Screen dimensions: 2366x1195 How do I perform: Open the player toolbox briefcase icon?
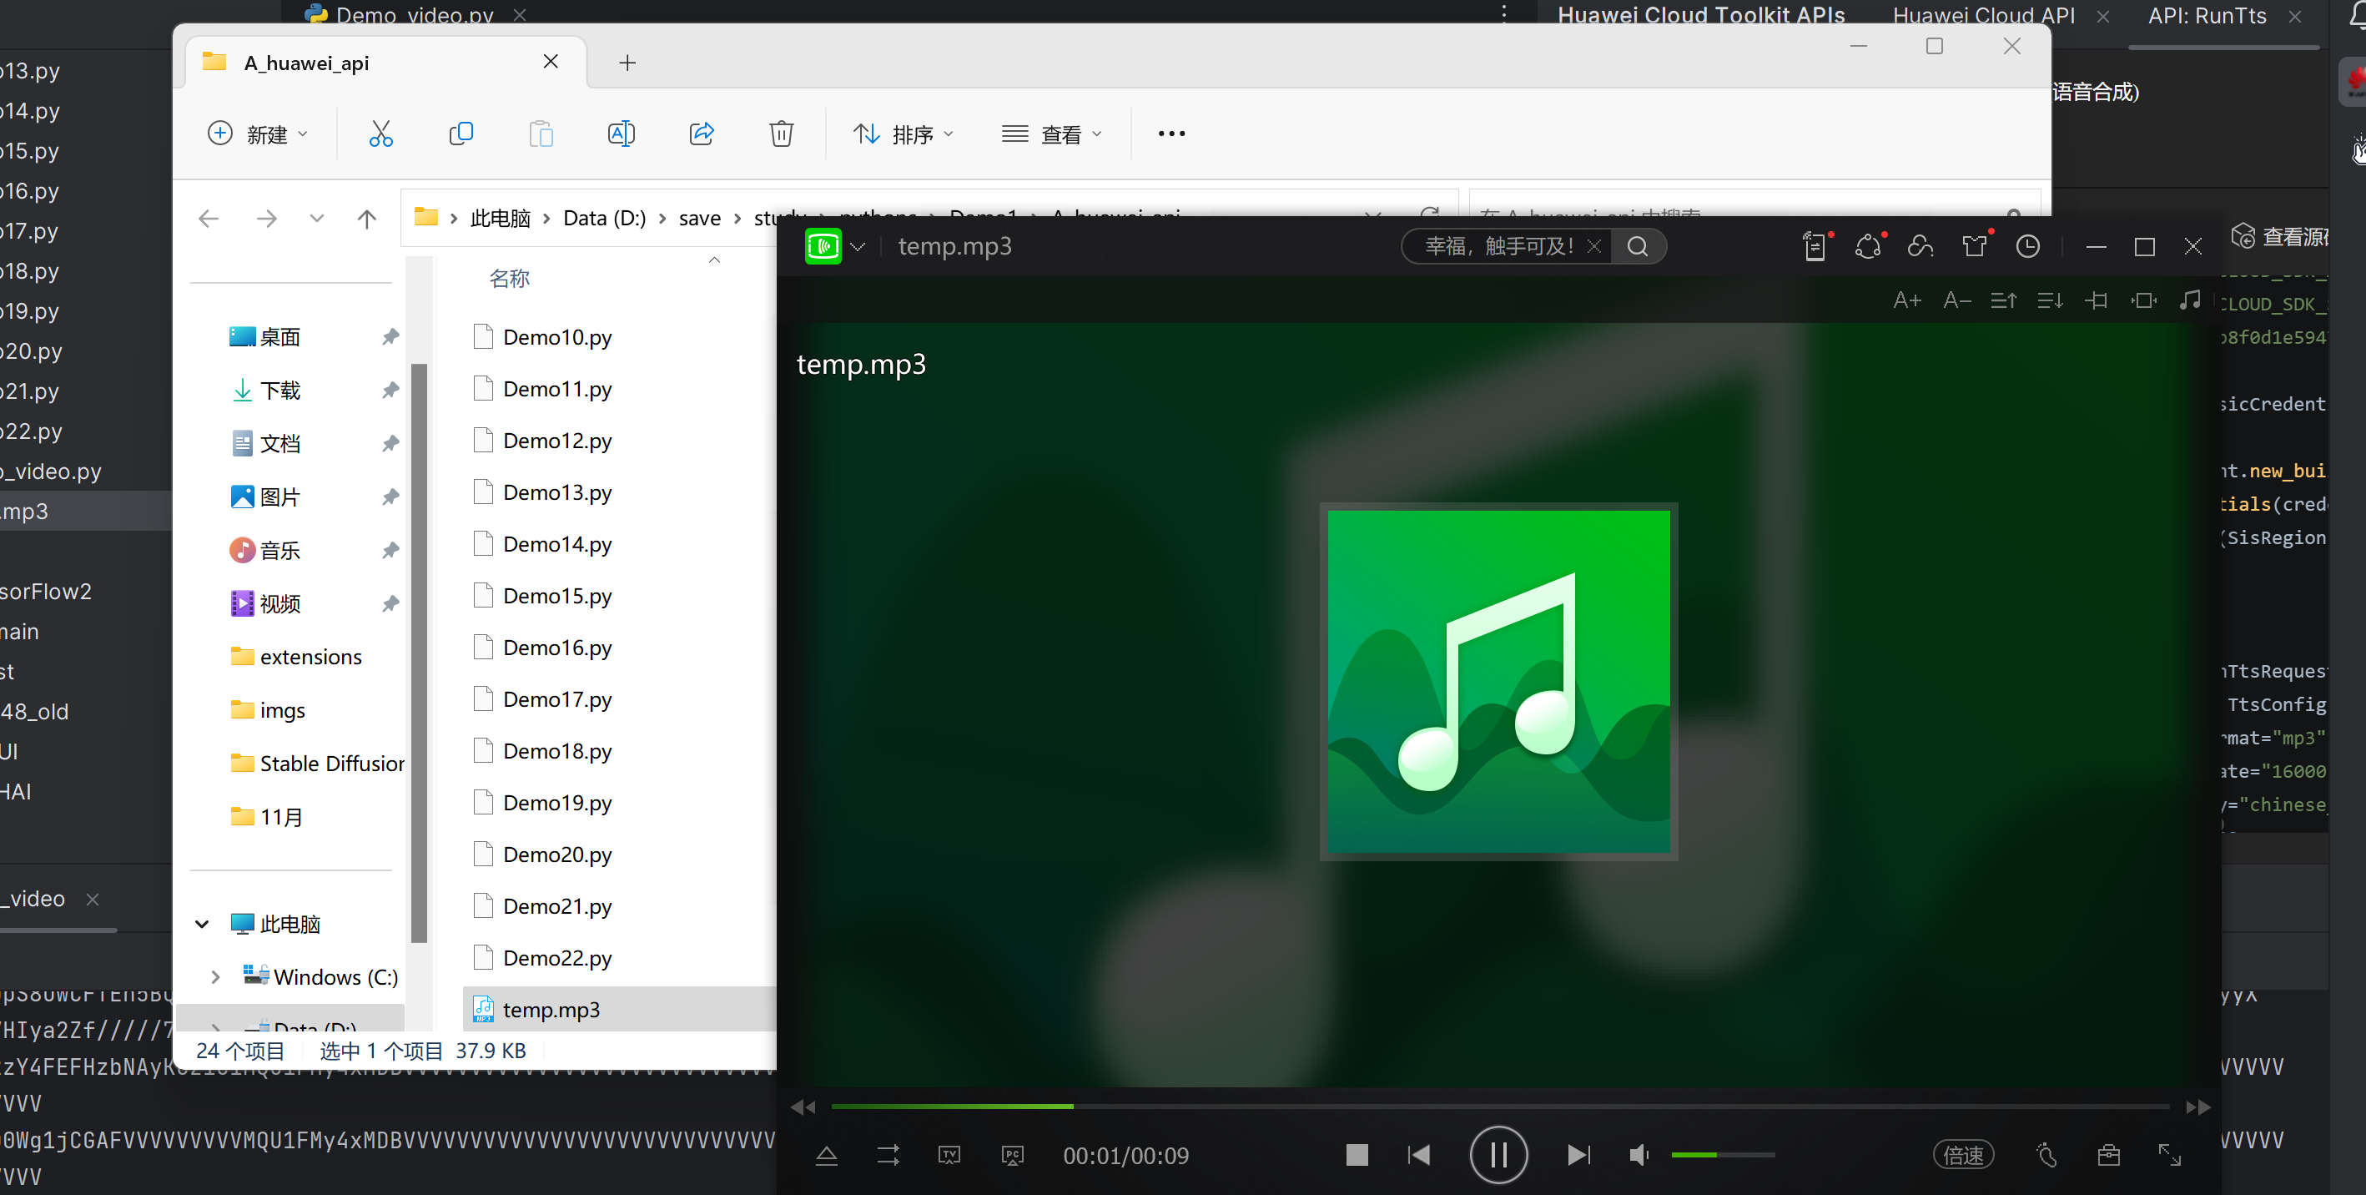2109,1155
